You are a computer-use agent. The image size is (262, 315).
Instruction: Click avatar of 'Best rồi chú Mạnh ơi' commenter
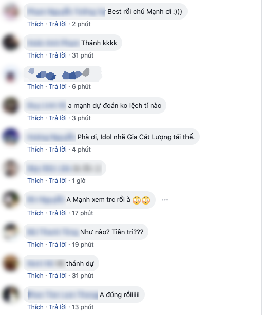[x=11, y=11]
